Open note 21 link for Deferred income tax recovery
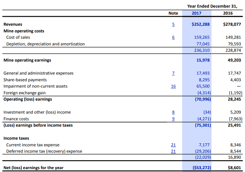This screenshot has width=245, height=172. click(x=173, y=151)
